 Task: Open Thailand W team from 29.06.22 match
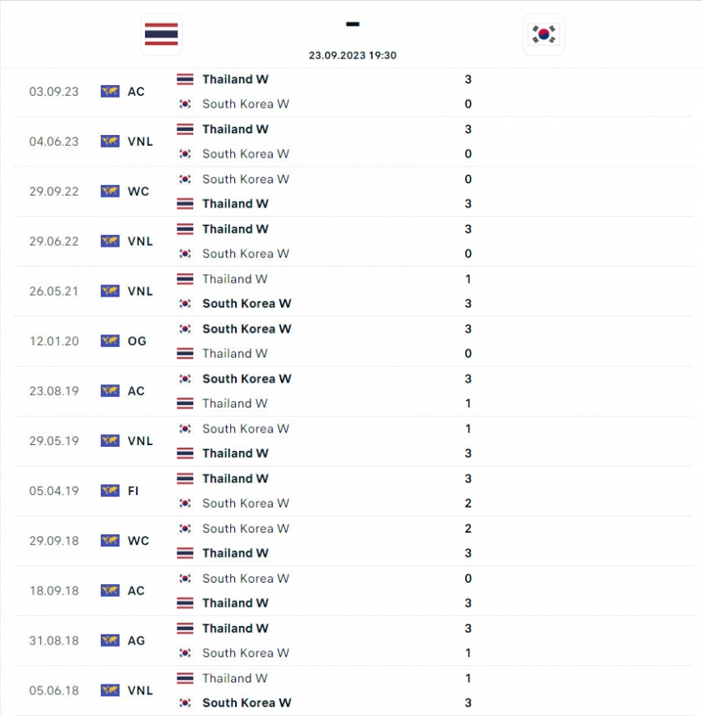pos(235,229)
